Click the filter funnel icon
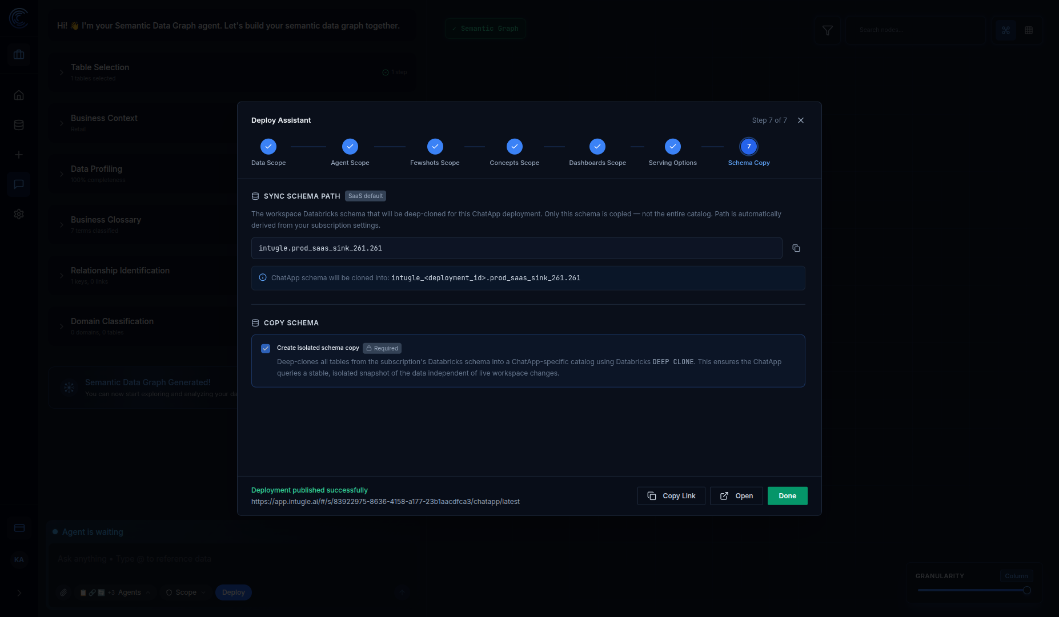This screenshot has width=1059, height=617. click(827, 30)
